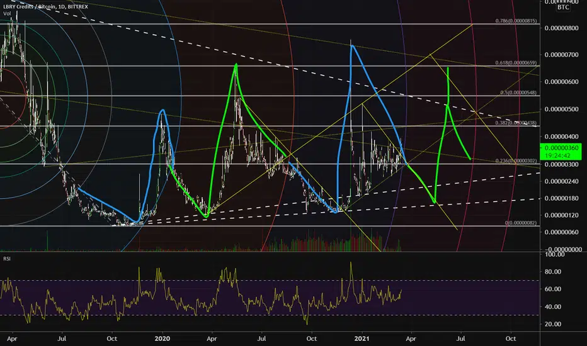Click the 0.00000180 price axis label
587x346 pixels.
[x=561, y=198]
